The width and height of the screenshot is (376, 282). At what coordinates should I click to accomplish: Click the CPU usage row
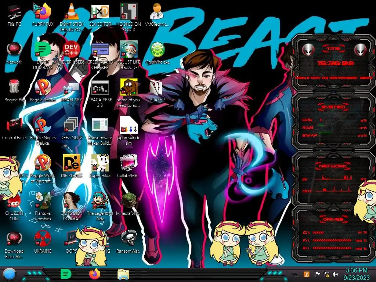335,120
